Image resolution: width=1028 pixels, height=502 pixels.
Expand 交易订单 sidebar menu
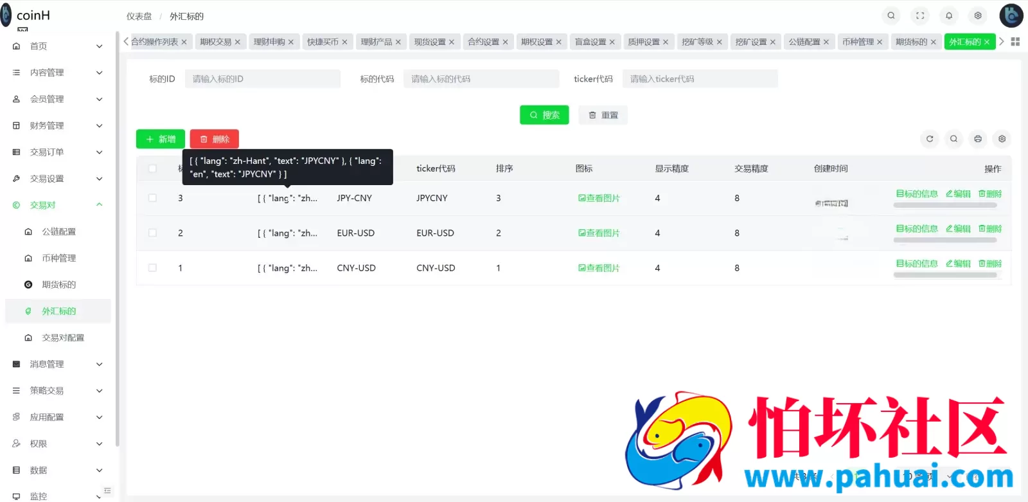click(58, 152)
